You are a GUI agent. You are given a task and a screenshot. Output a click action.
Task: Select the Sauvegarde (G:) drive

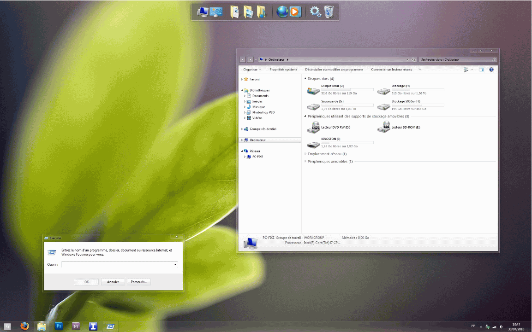340,105
